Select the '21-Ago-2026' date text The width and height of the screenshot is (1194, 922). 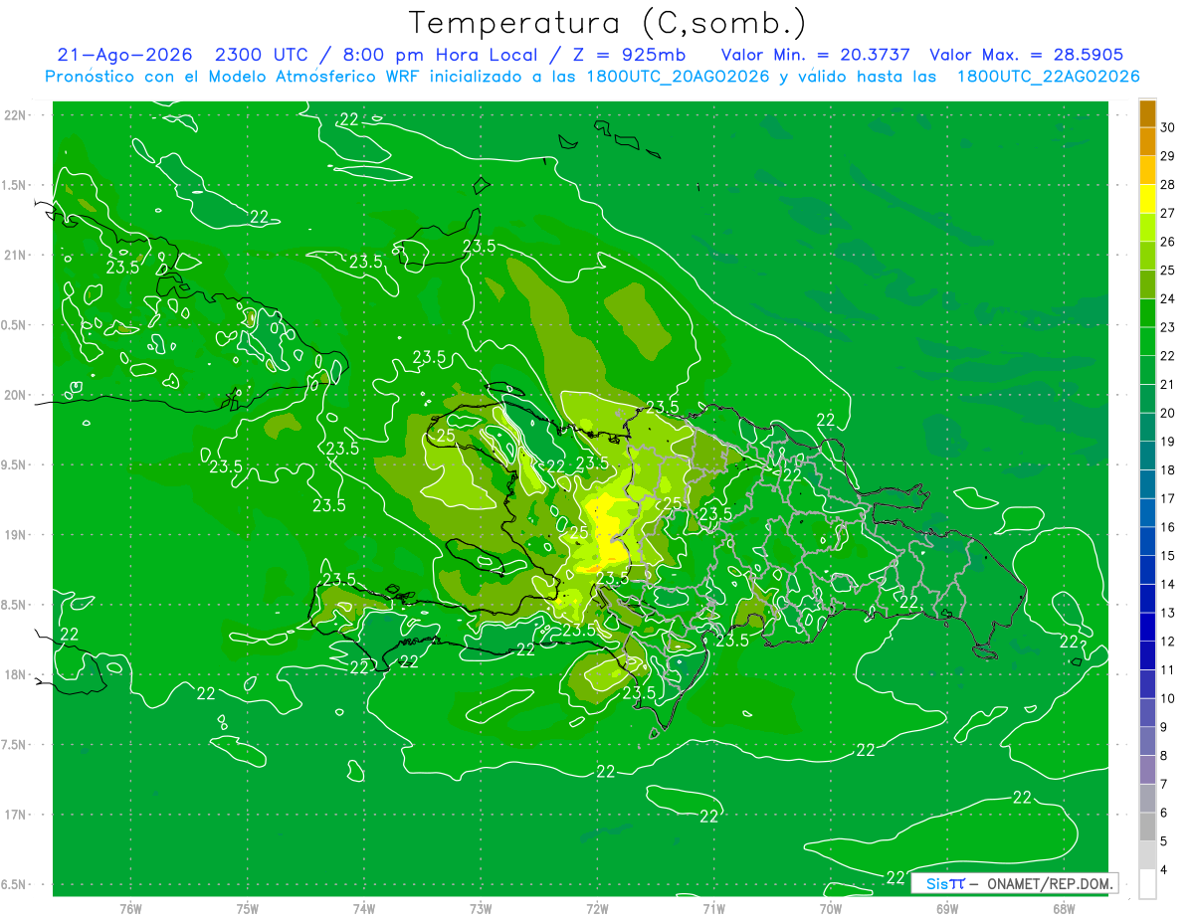[124, 56]
